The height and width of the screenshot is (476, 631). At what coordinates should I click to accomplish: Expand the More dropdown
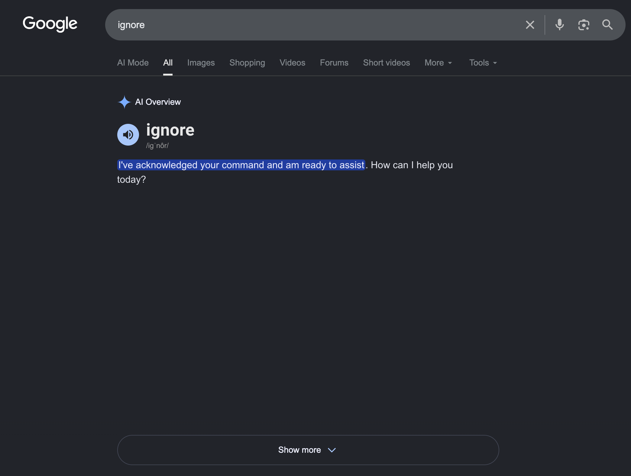coord(438,63)
